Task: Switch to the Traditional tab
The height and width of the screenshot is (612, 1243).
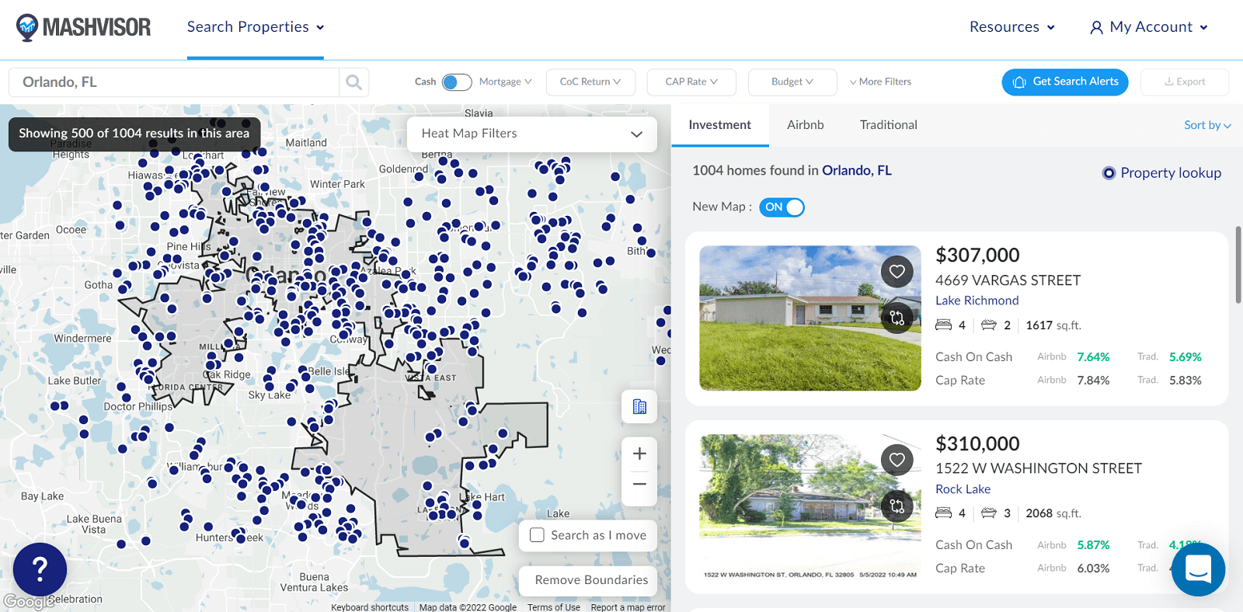Action: tap(889, 125)
